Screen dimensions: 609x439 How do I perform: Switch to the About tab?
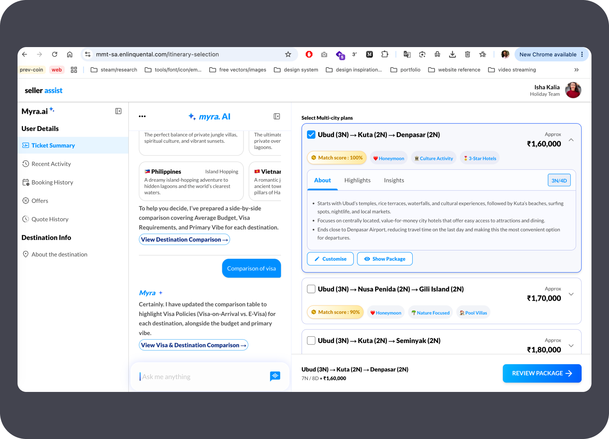[x=322, y=180]
